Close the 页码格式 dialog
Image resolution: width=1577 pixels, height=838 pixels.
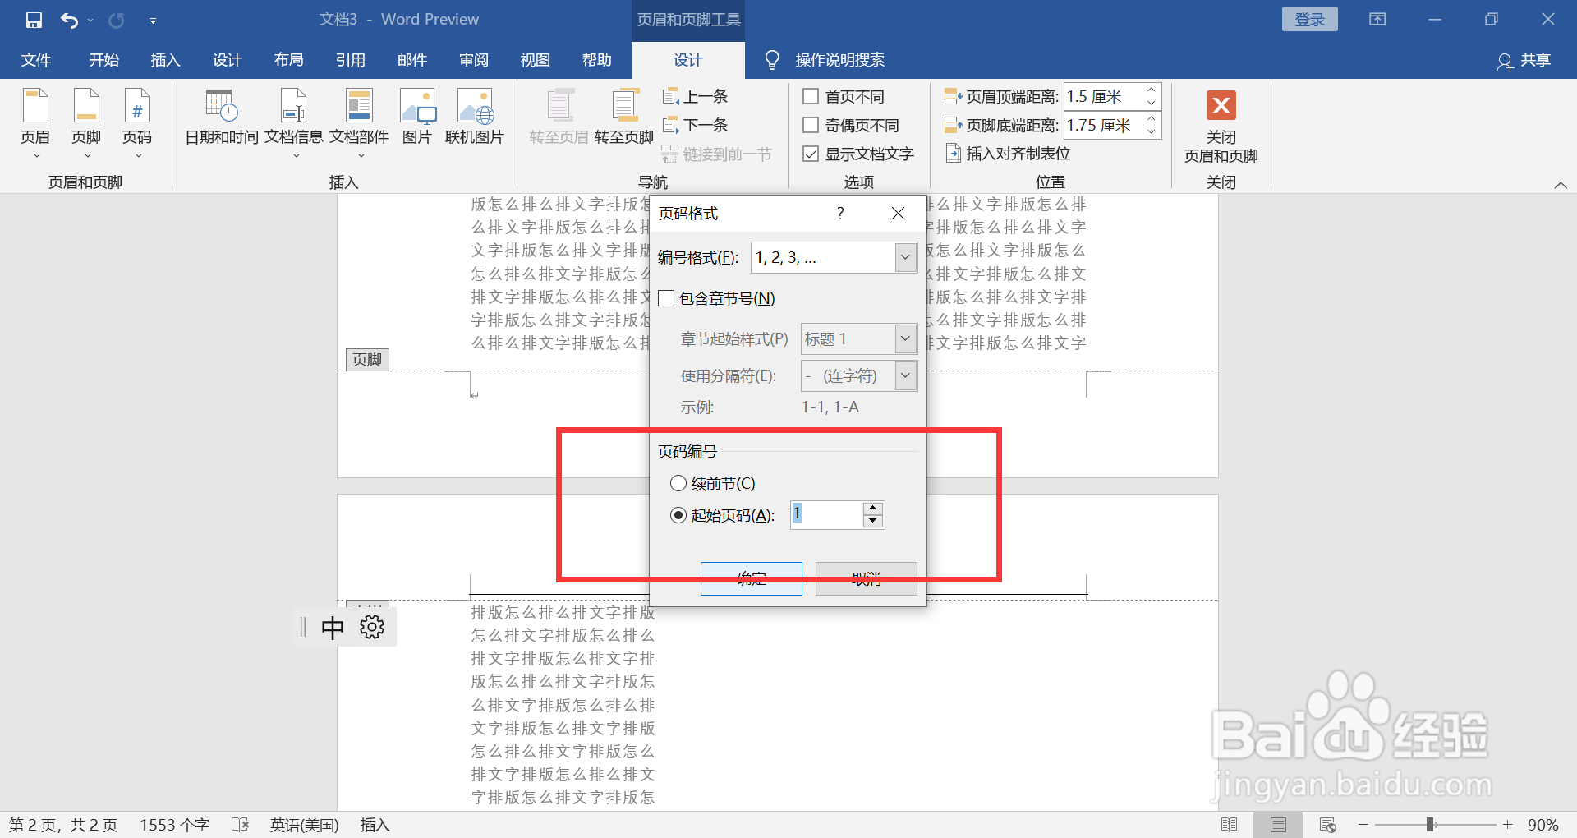point(899,214)
